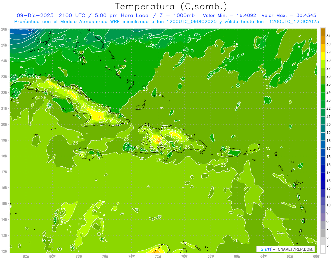Click the 12N latitude axis label

pos(4,251)
